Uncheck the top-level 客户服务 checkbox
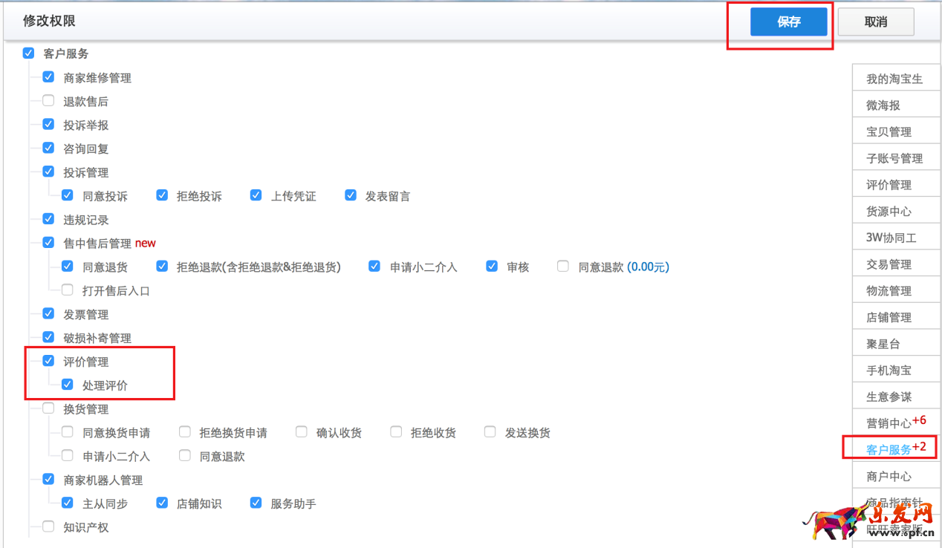This screenshot has width=942, height=548. coord(28,53)
